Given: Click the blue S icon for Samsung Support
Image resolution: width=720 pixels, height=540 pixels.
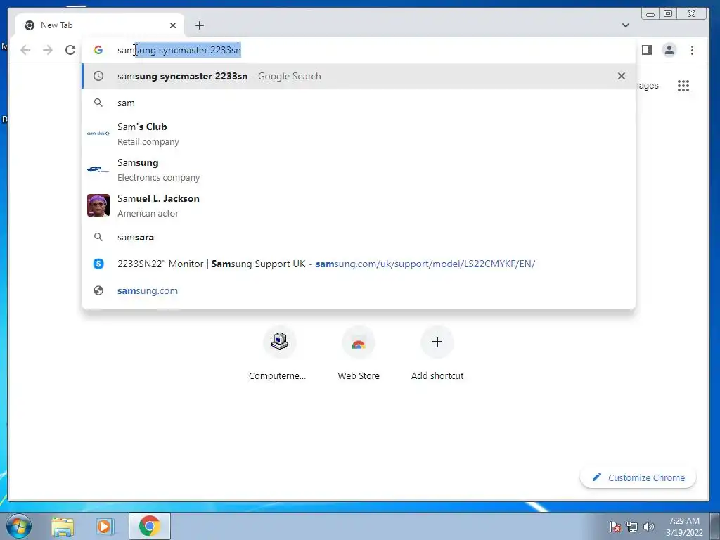Looking at the screenshot, I should coord(98,264).
